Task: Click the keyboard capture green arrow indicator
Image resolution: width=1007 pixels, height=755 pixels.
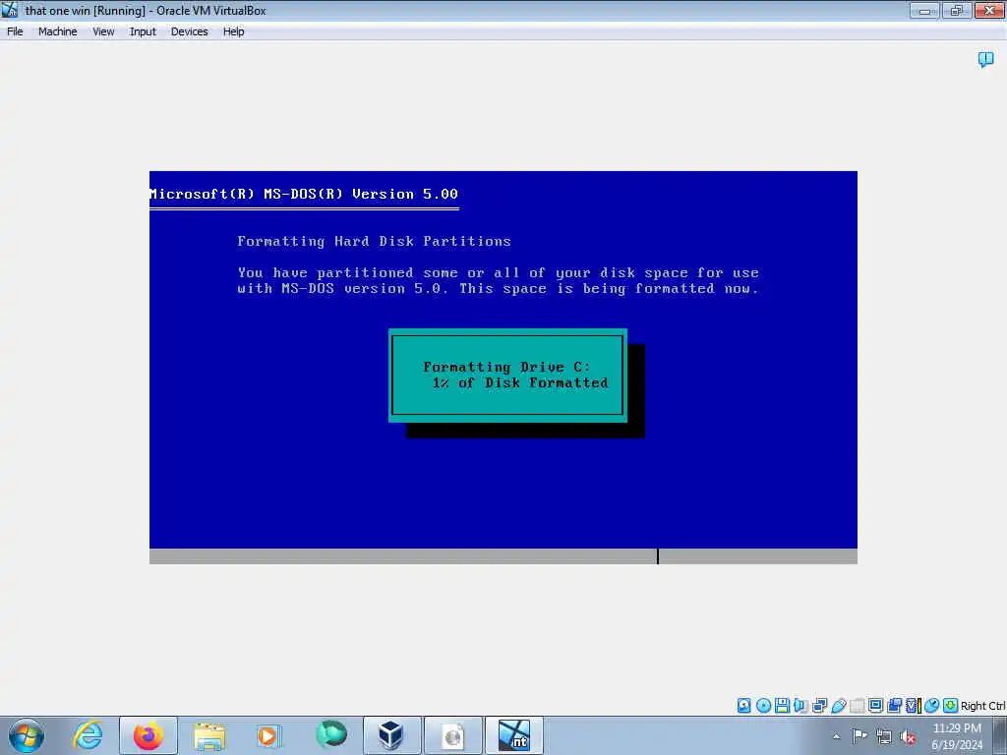Action: coord(951,706)
